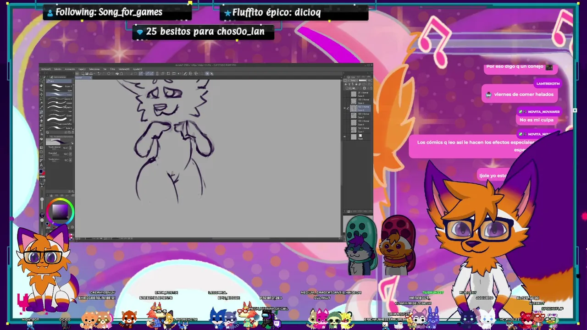Adjust the vertical brush size slider handle

point(42,199)
